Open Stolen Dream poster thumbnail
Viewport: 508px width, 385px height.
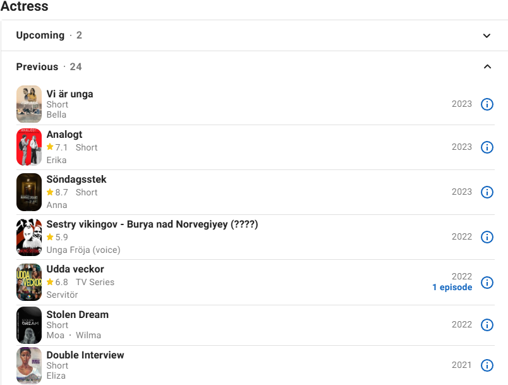(x=29, y=325)
